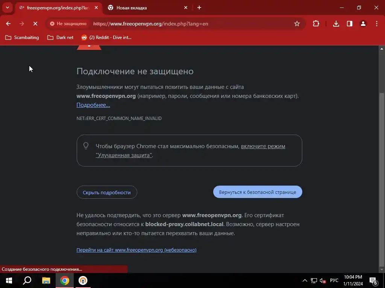Open File Explorer from the taskbar

46,280
